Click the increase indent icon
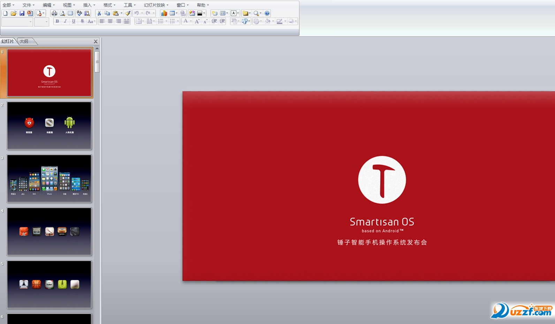Image resolution: width=555 pixels, height=324 pixels. [222, 21]
